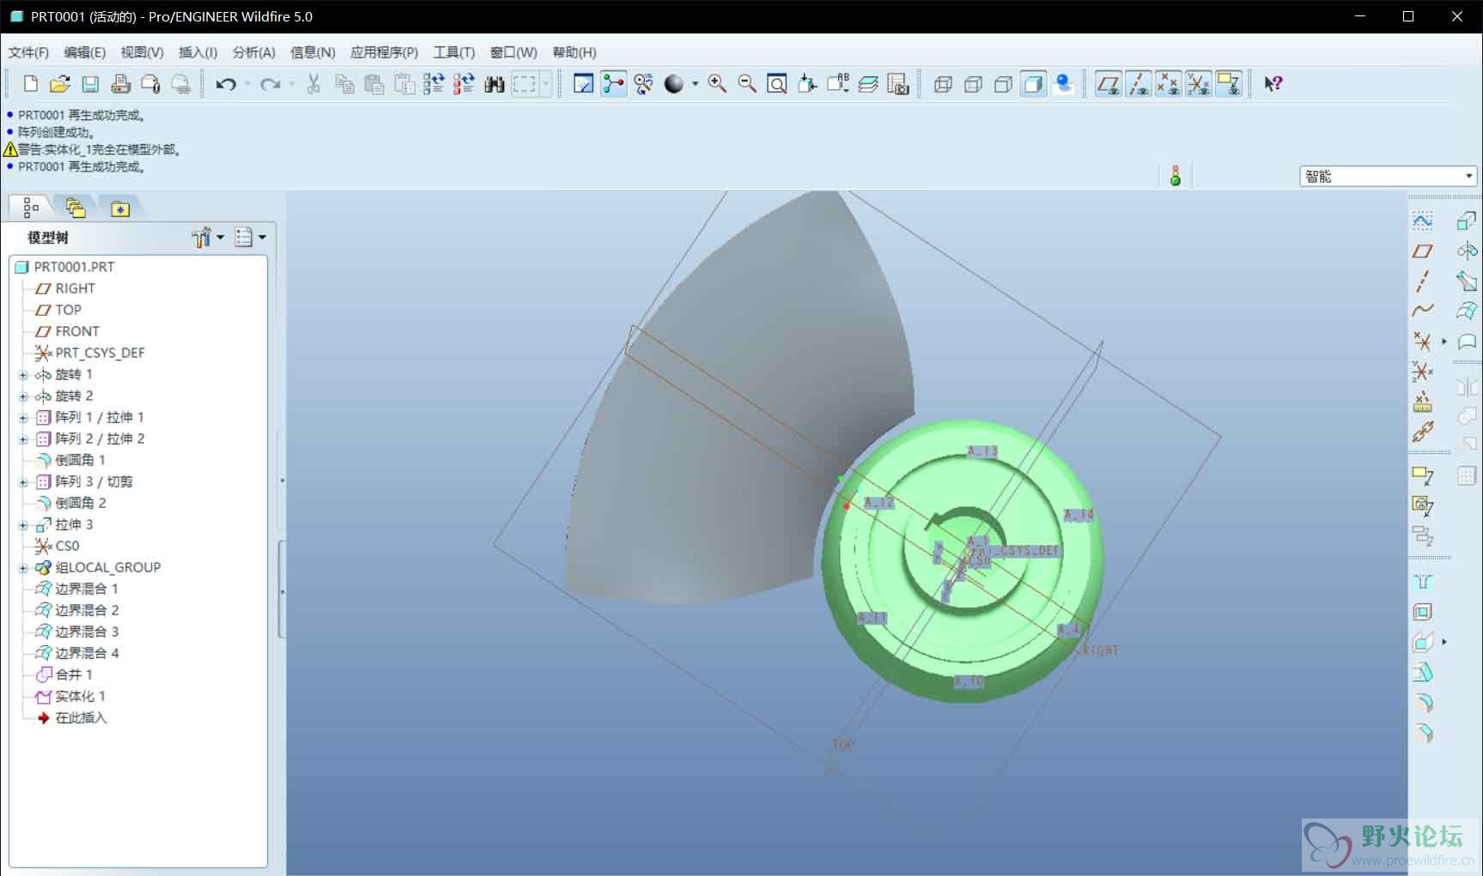
Task: Click the Regenerate model icon
Action: coord(434,84)
